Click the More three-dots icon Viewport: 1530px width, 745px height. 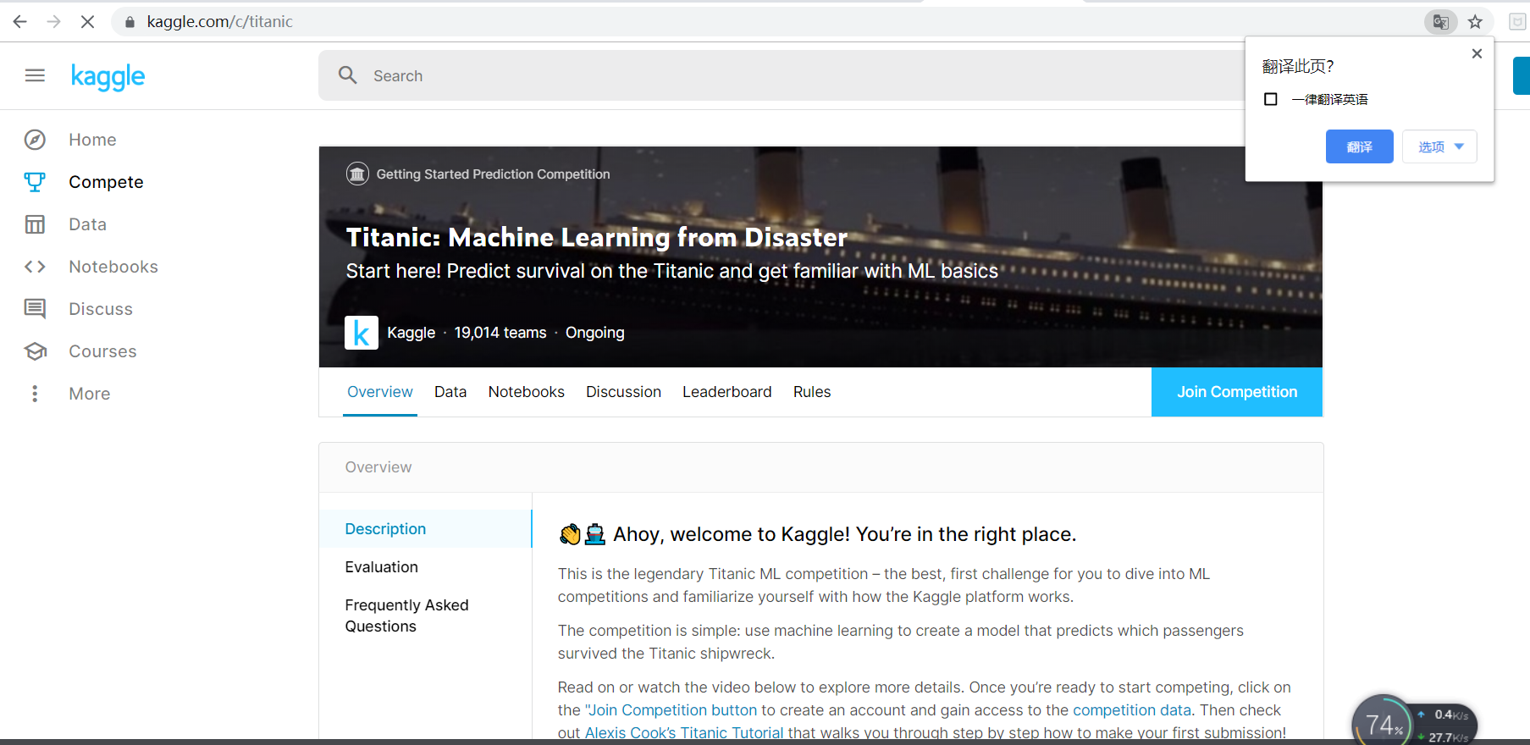click(x=35, y=394)
